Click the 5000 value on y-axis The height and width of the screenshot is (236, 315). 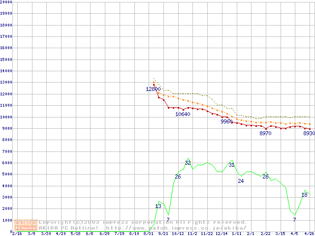pyautogui.click(x=7, y=175)
